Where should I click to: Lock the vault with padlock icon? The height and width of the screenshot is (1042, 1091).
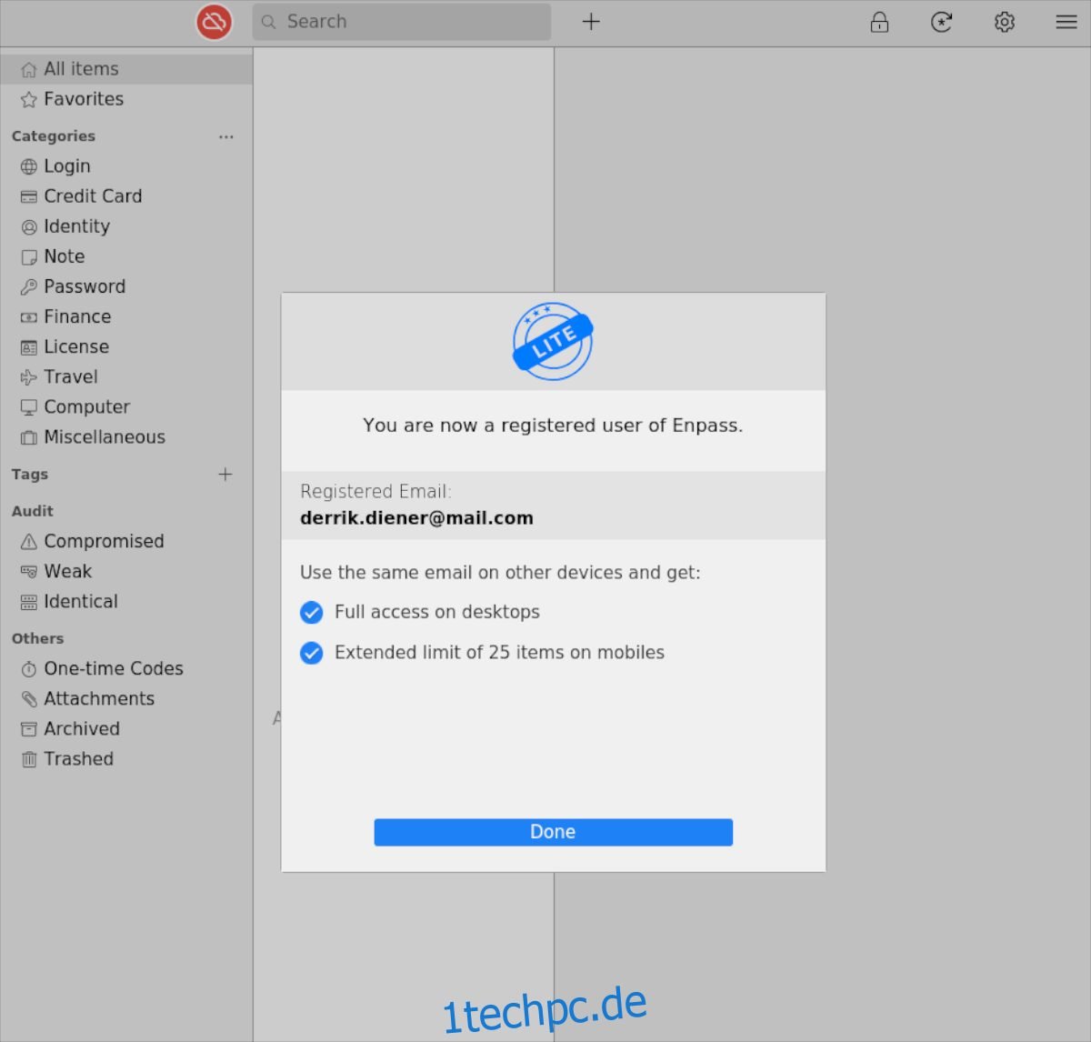(x=879, y=22)
